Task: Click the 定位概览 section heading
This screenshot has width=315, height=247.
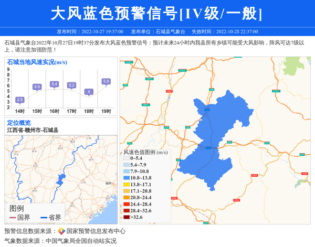Action: (19, 123)
